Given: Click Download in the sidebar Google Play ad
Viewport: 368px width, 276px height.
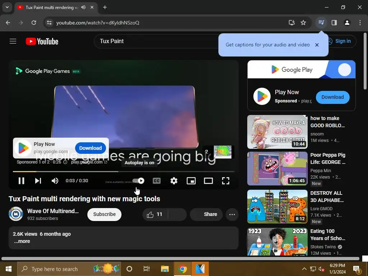Looking at the screenshot, I should coord(332,97).
